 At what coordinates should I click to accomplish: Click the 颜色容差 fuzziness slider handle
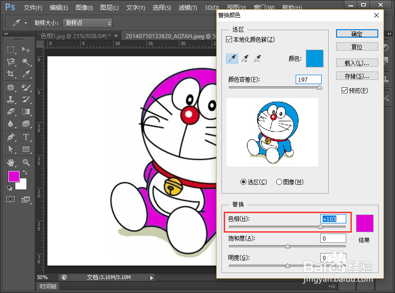click(x=319, y=87)
